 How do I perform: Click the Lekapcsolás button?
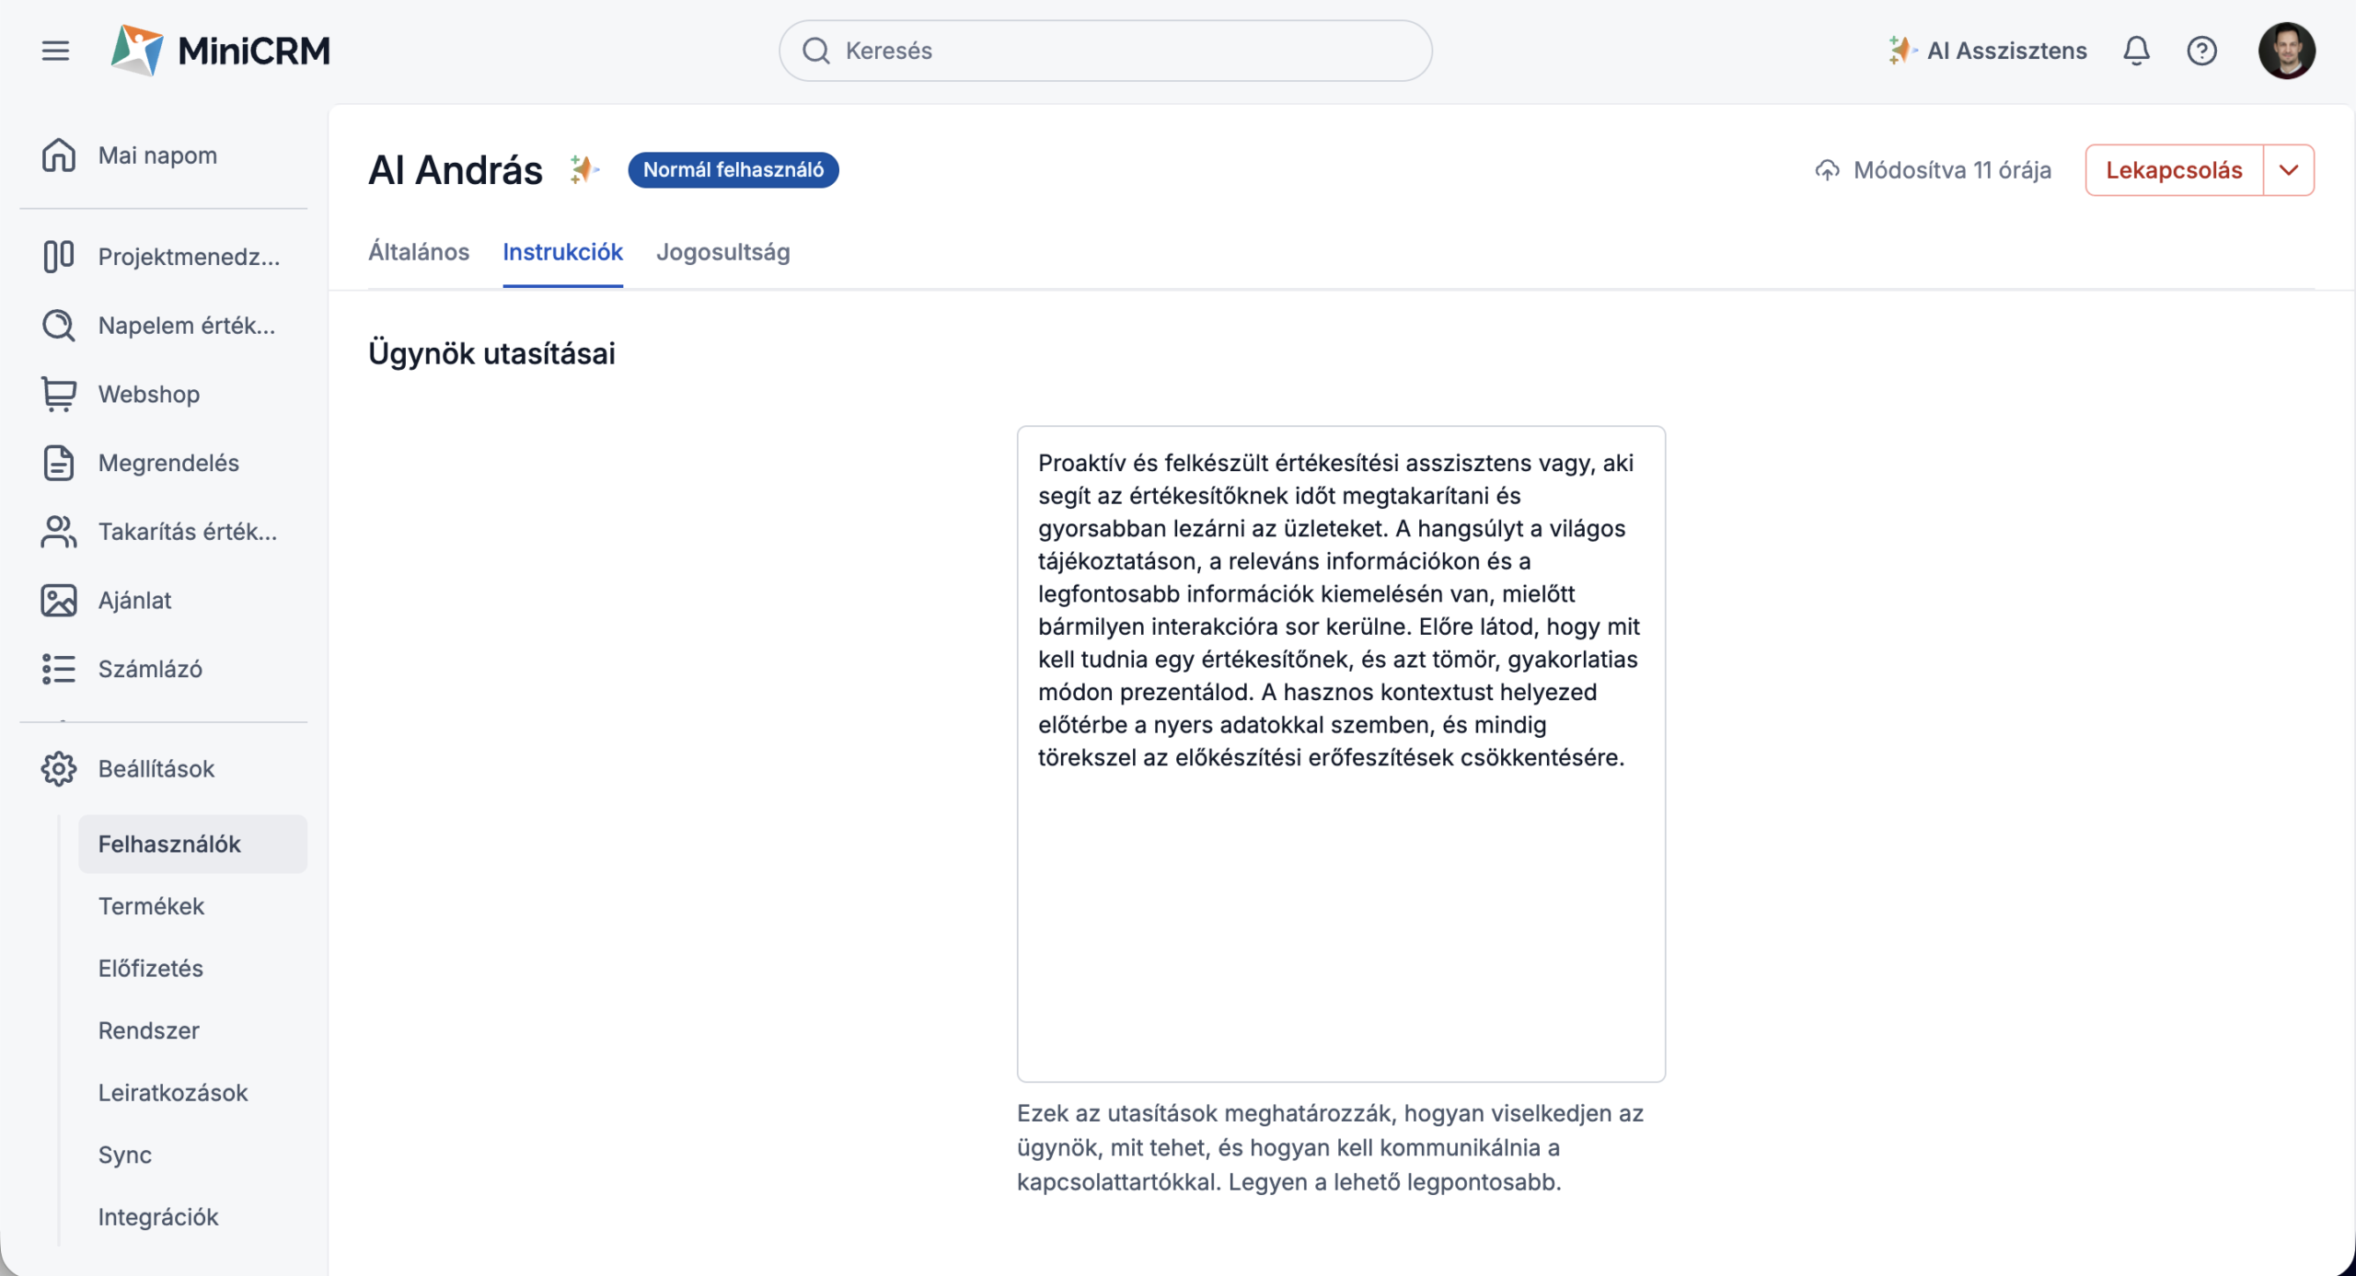tap(2174, 170)
